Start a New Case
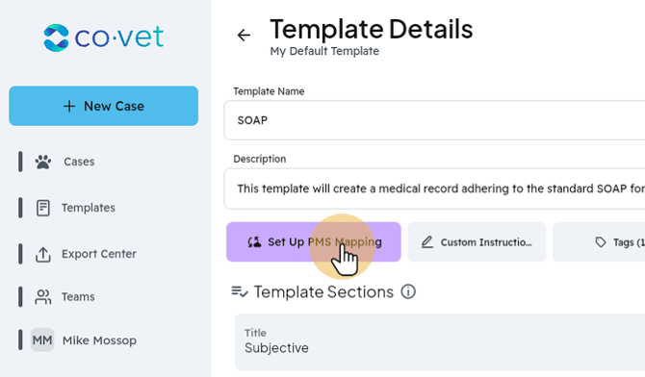The height and width of the screenshot is (377, 645). pyautogui.click(x=104, y=106)
